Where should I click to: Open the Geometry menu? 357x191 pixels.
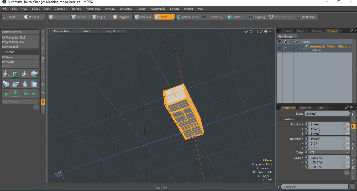point(61,9)
